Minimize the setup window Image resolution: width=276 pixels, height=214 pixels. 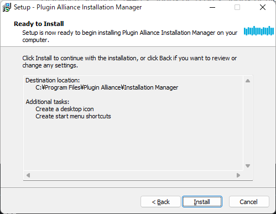(x=212, y=8)
